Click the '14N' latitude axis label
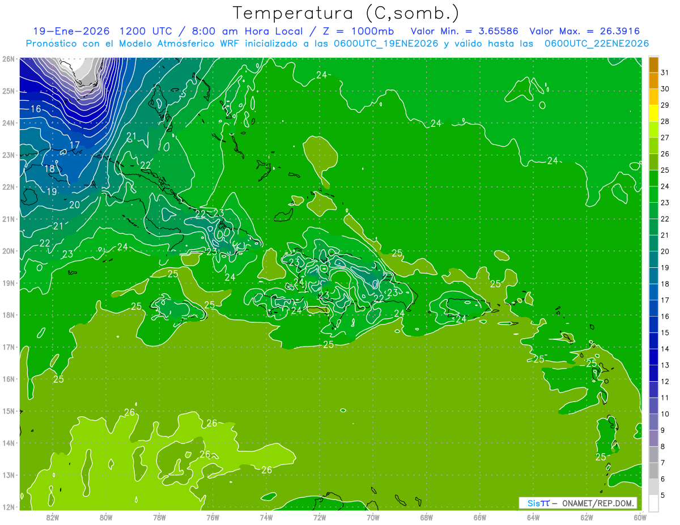The width and height of the screenshot is (680, 525). (x=8, y=443)
